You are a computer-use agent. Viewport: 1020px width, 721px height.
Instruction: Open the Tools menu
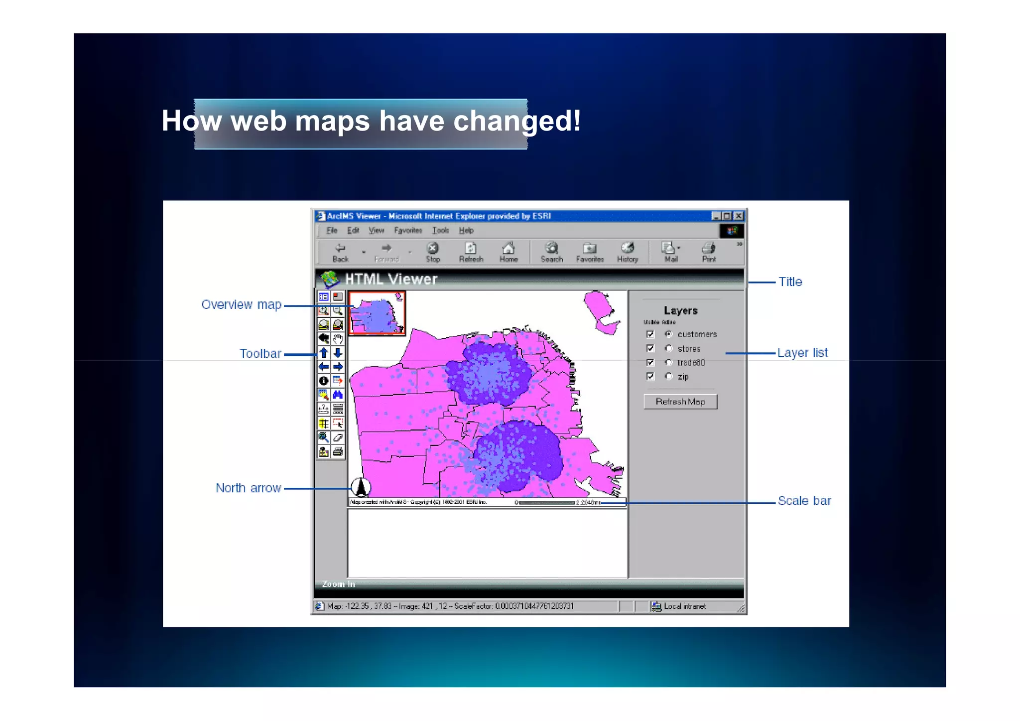440,230
